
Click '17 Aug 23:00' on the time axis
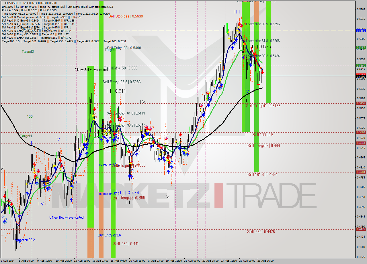pyautogui.click(x=155, y=261)
